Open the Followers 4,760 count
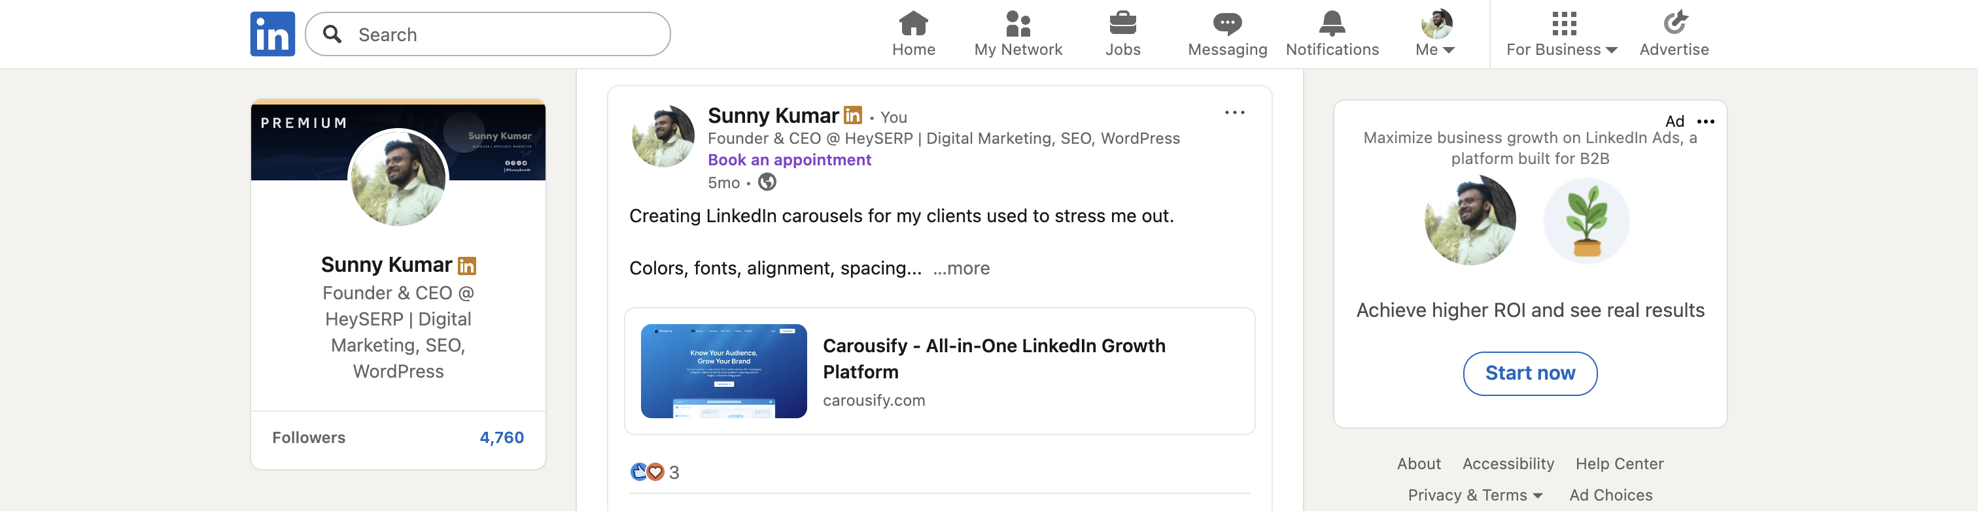 (502, 437)
